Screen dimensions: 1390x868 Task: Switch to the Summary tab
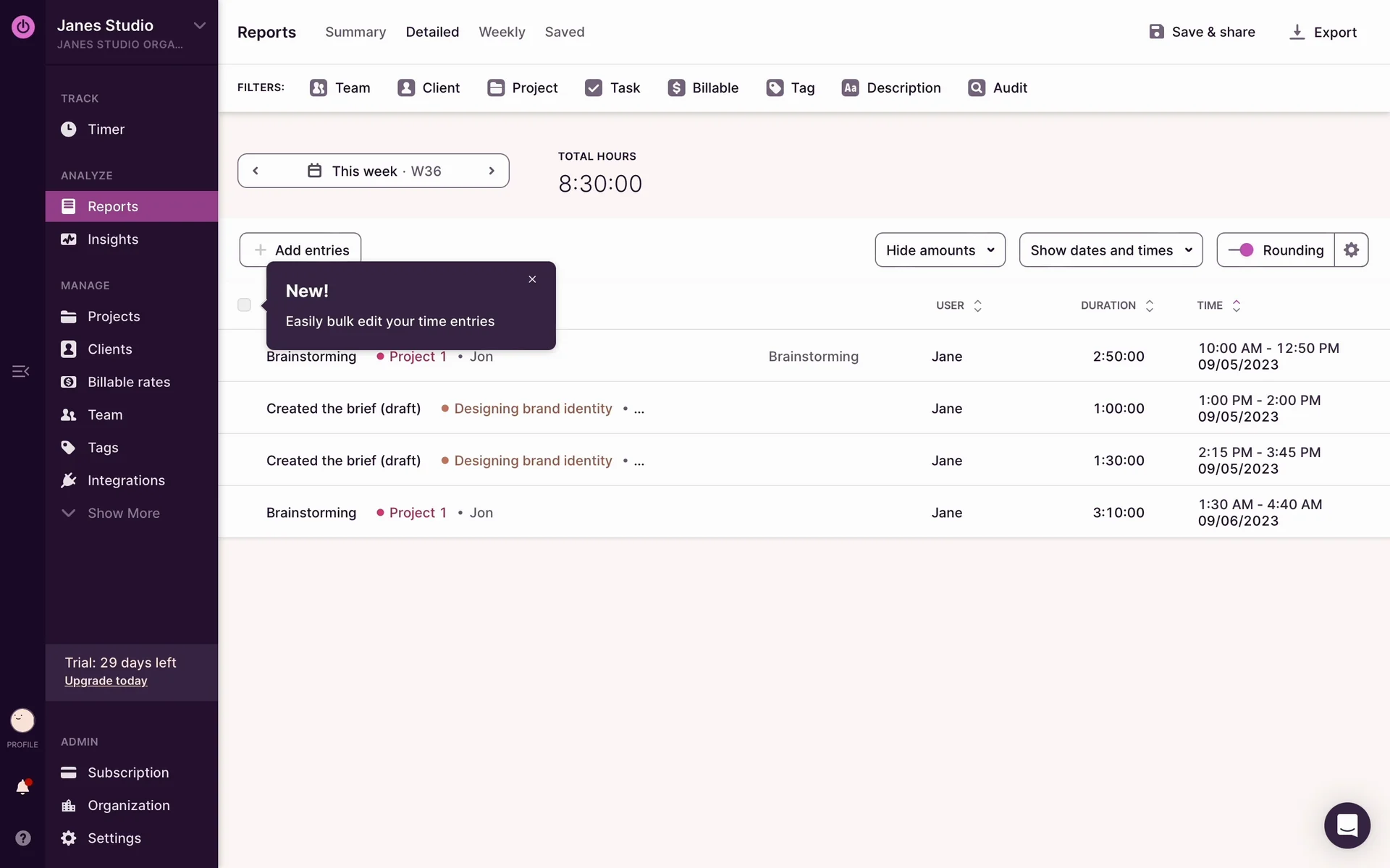tap(355, 32)
